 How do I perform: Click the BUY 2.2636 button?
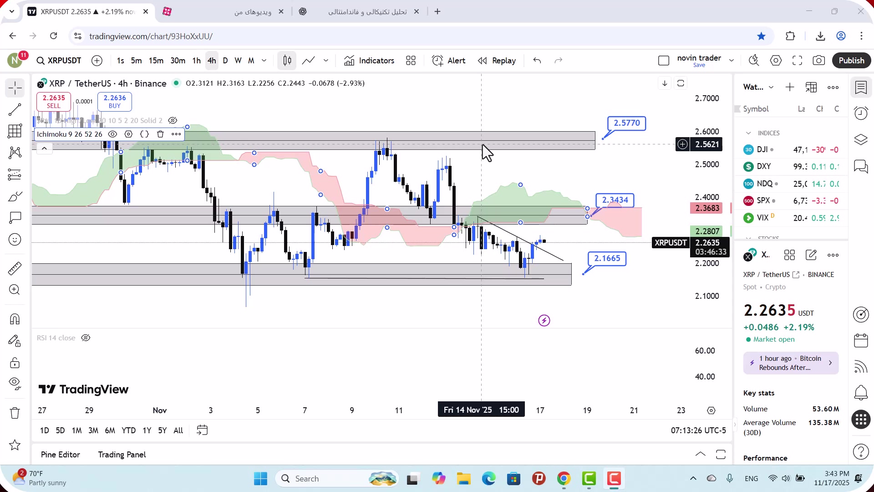point(115,102)
